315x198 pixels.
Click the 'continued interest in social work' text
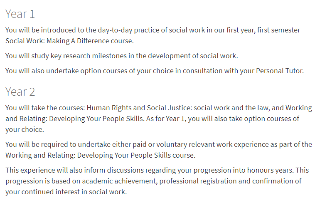click(x=73, y=192)
